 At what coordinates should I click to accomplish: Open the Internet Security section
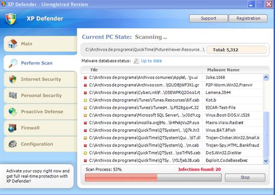click(x=40, y=79)
